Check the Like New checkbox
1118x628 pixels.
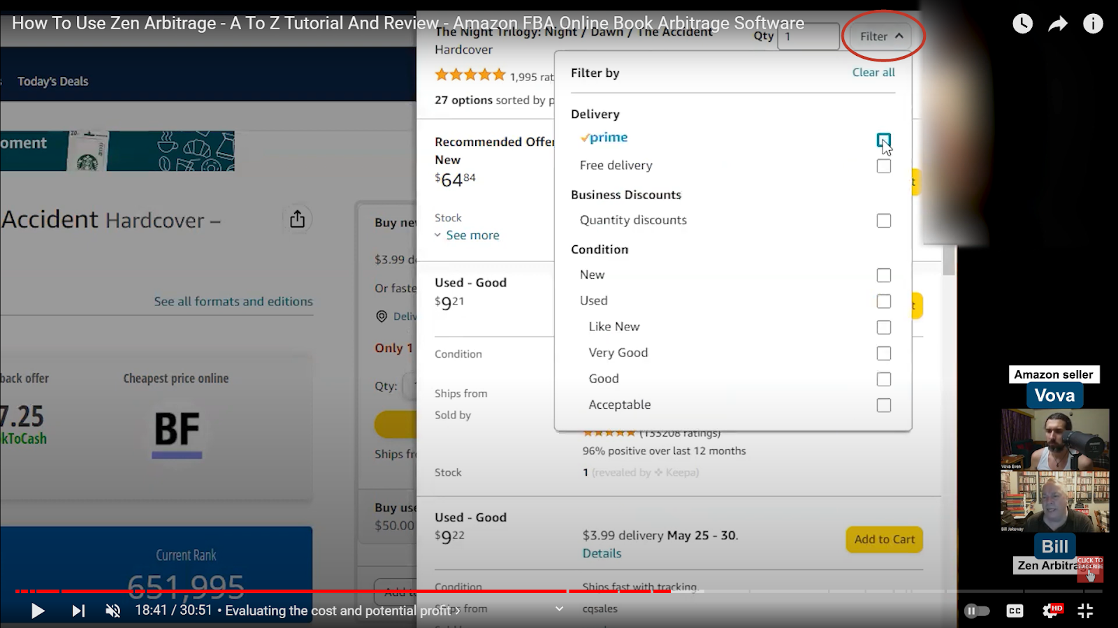(884, 328)
